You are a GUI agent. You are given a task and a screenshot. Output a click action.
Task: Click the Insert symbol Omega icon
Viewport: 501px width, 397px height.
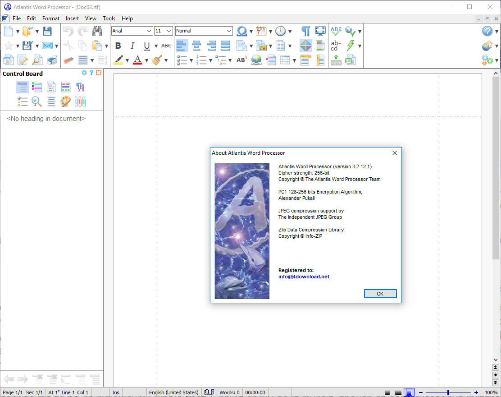point(242,31)
